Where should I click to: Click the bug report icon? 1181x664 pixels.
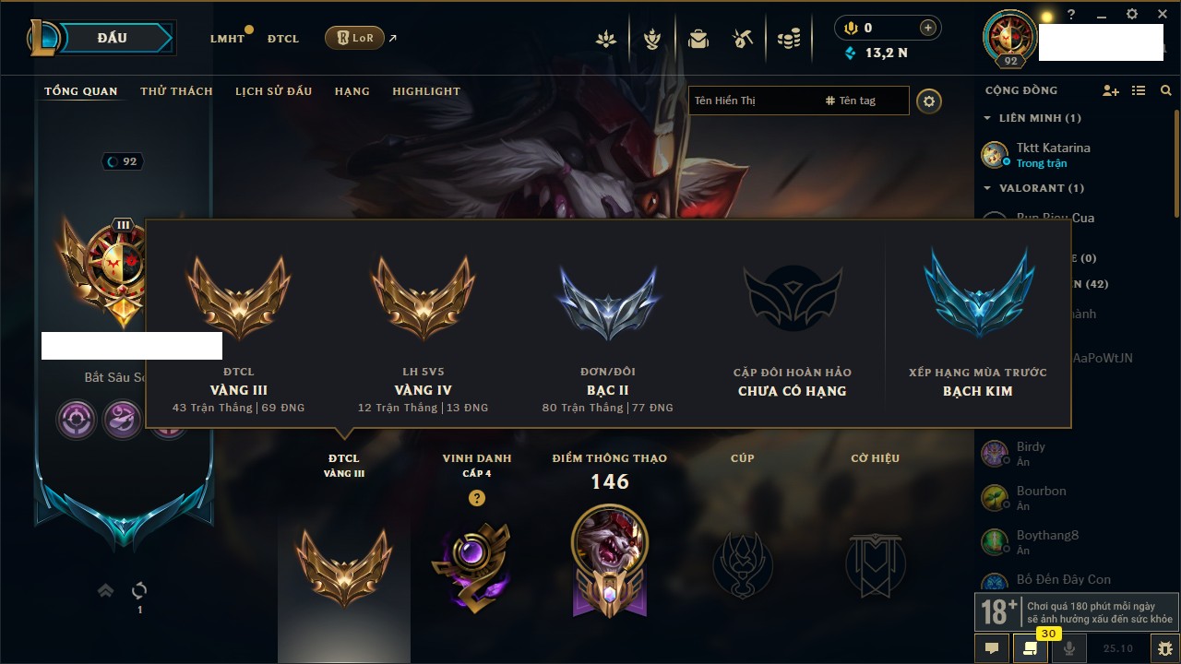coord(1164,648)
